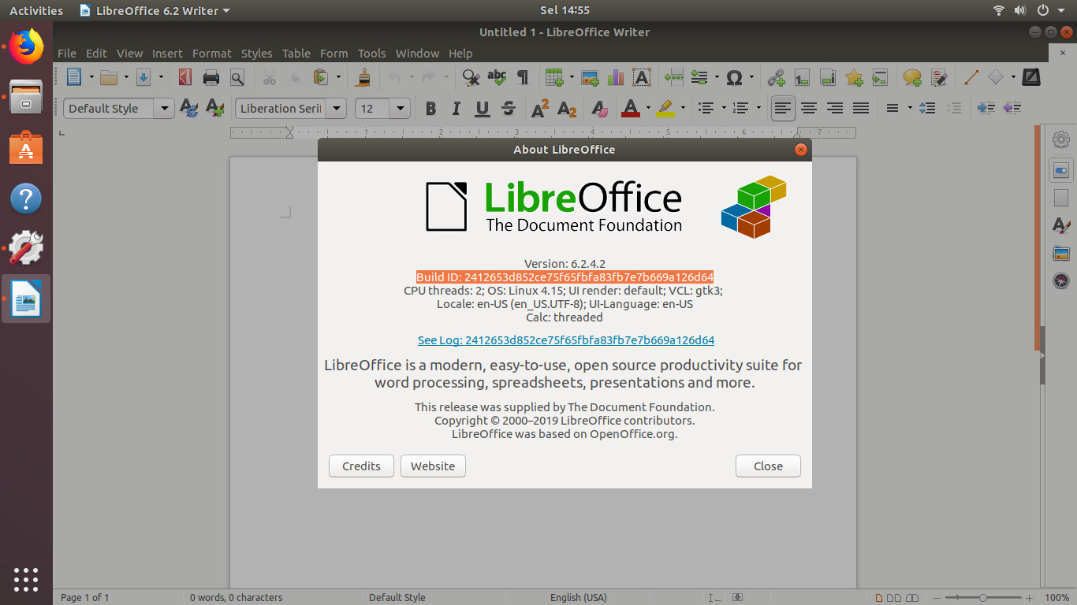
Task: Run the spelling check abc icon
Action: pyautogui.click(x=497, y=77)
